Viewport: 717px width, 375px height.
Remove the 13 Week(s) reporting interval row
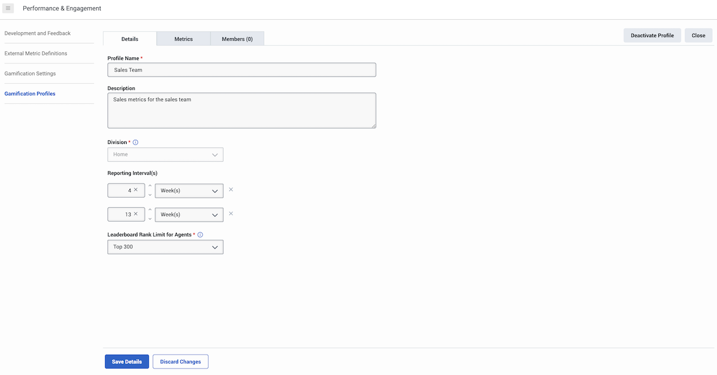click(231, 213)
